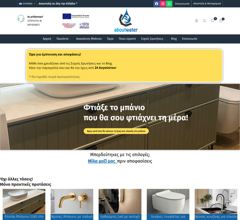
Task: Open the Instagram icon link
Action: pos(163,4)
